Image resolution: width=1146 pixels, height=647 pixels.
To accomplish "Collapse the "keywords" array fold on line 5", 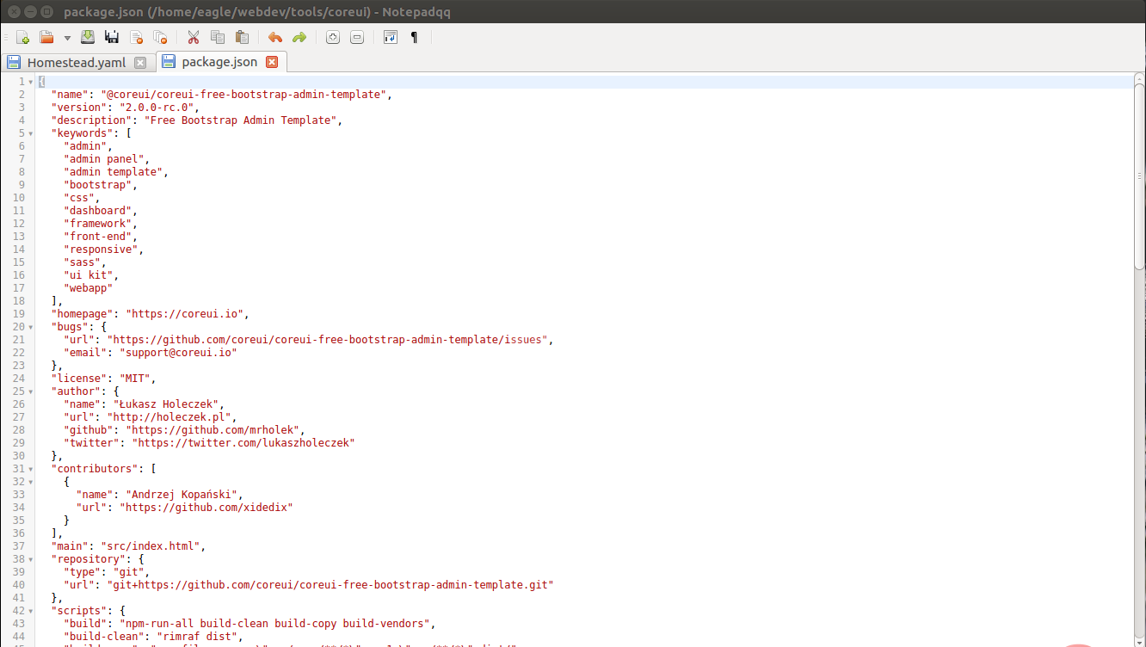I will [x=31, y=133].
